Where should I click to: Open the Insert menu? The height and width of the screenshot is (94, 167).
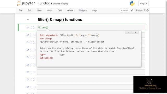click(50, 10)
